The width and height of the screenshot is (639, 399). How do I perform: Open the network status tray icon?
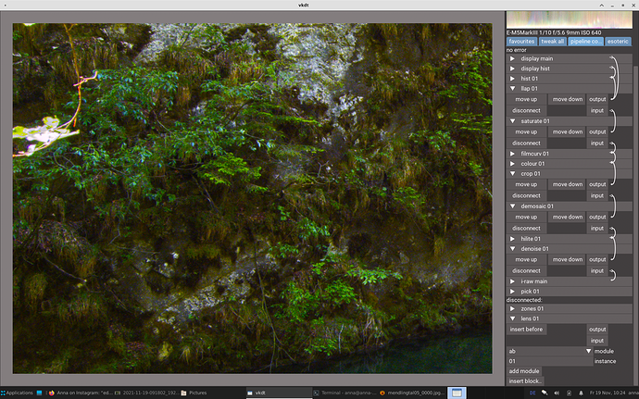[x=545, y=393]
